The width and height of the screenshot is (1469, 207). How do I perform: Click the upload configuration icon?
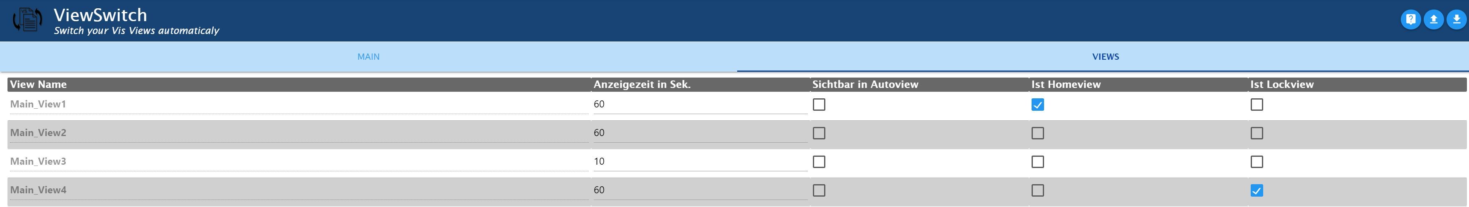coord(1433,20)
